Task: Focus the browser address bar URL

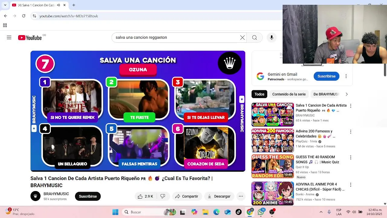Action: pos(69,16)
